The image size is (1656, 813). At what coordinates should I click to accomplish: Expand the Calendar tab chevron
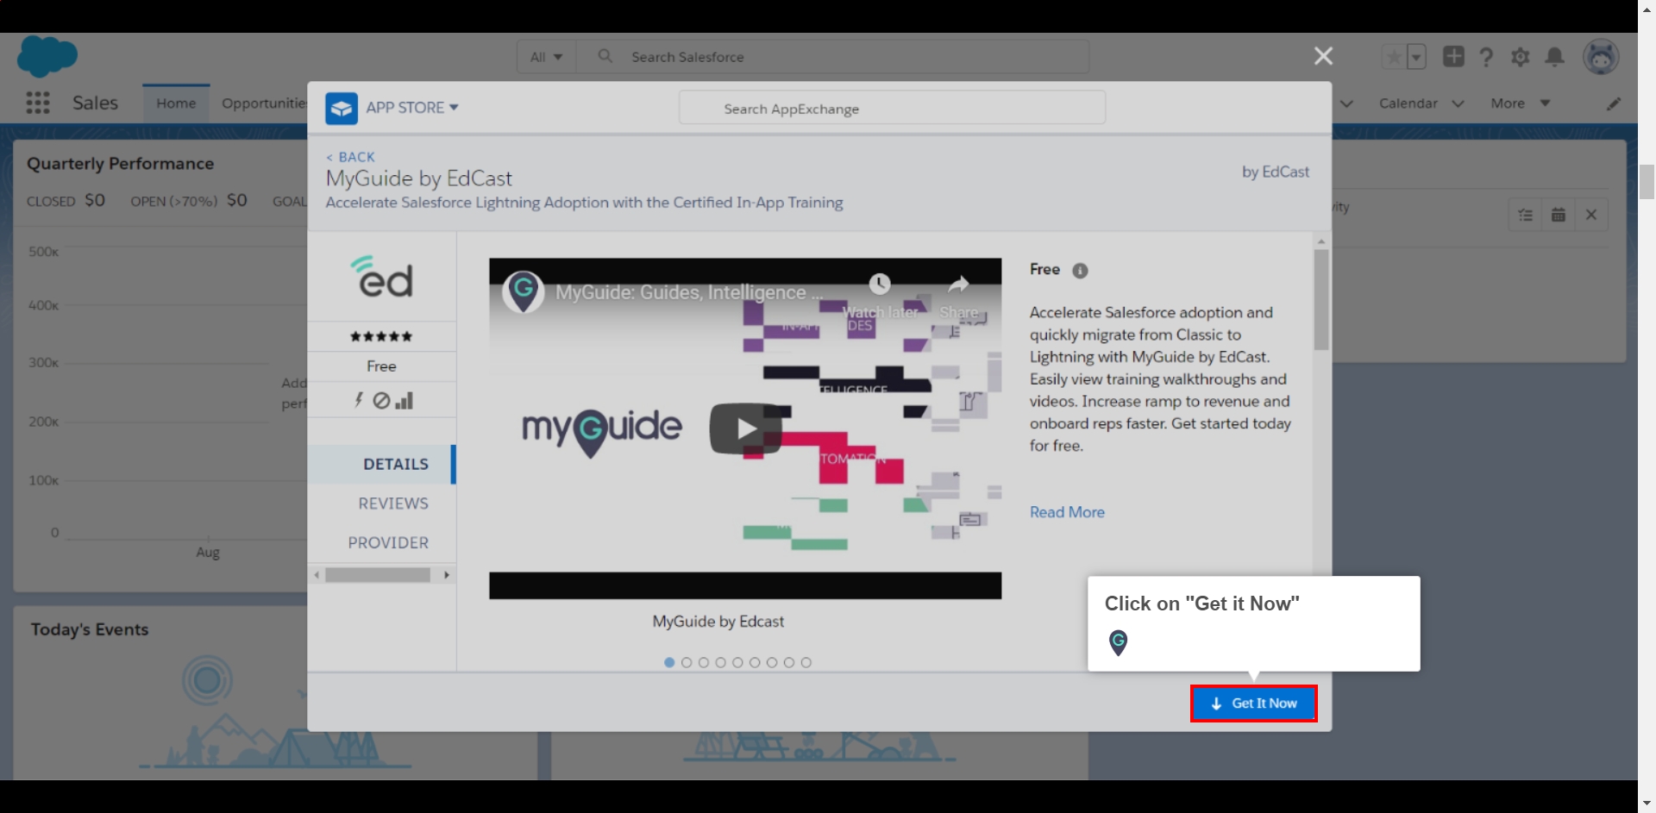pyautogui.click(x=1458, y=103)
